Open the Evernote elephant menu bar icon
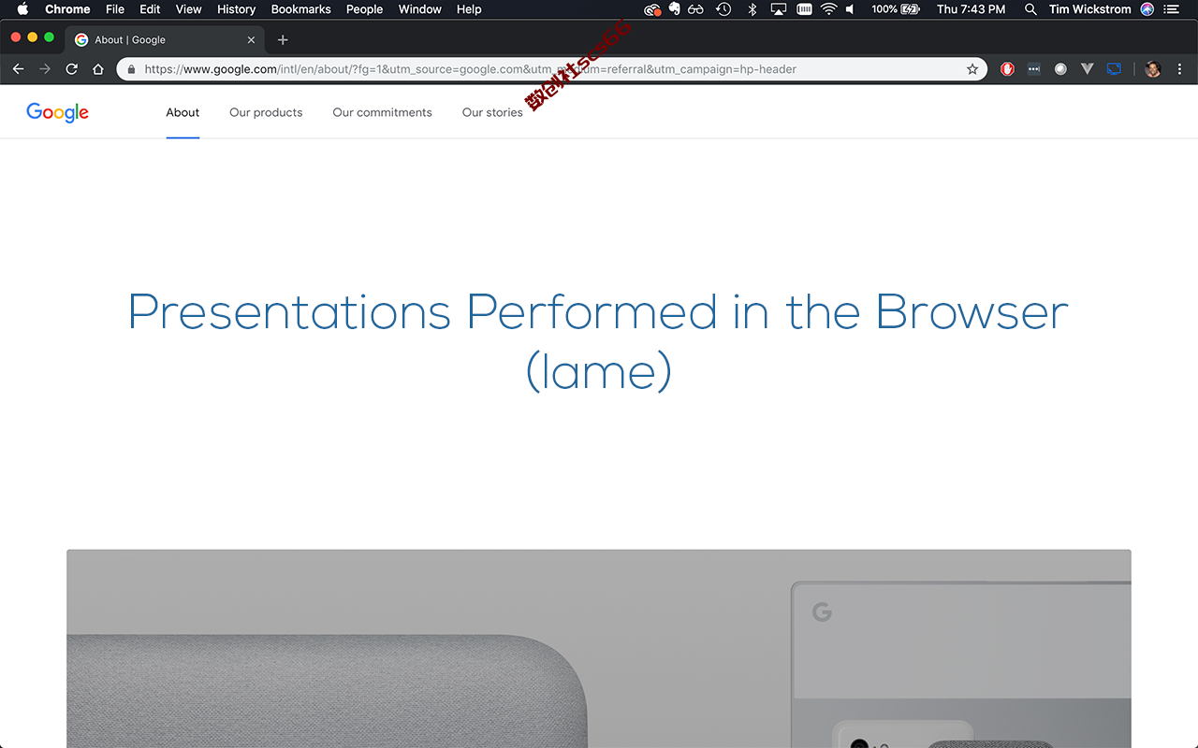Screen dimensions: 1198x748 click(674, 9)
